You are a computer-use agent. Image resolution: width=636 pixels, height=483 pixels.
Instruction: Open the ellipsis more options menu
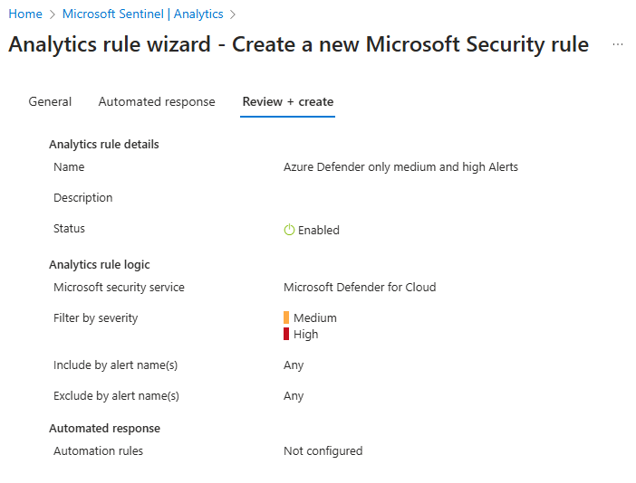click(x=618, y=44)
